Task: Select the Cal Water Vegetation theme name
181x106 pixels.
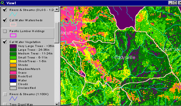Action: [25, 42]
